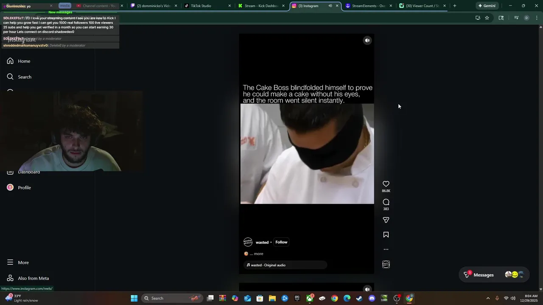Open the Chrome extensions icon
The image size is (543, 305).
501,18
